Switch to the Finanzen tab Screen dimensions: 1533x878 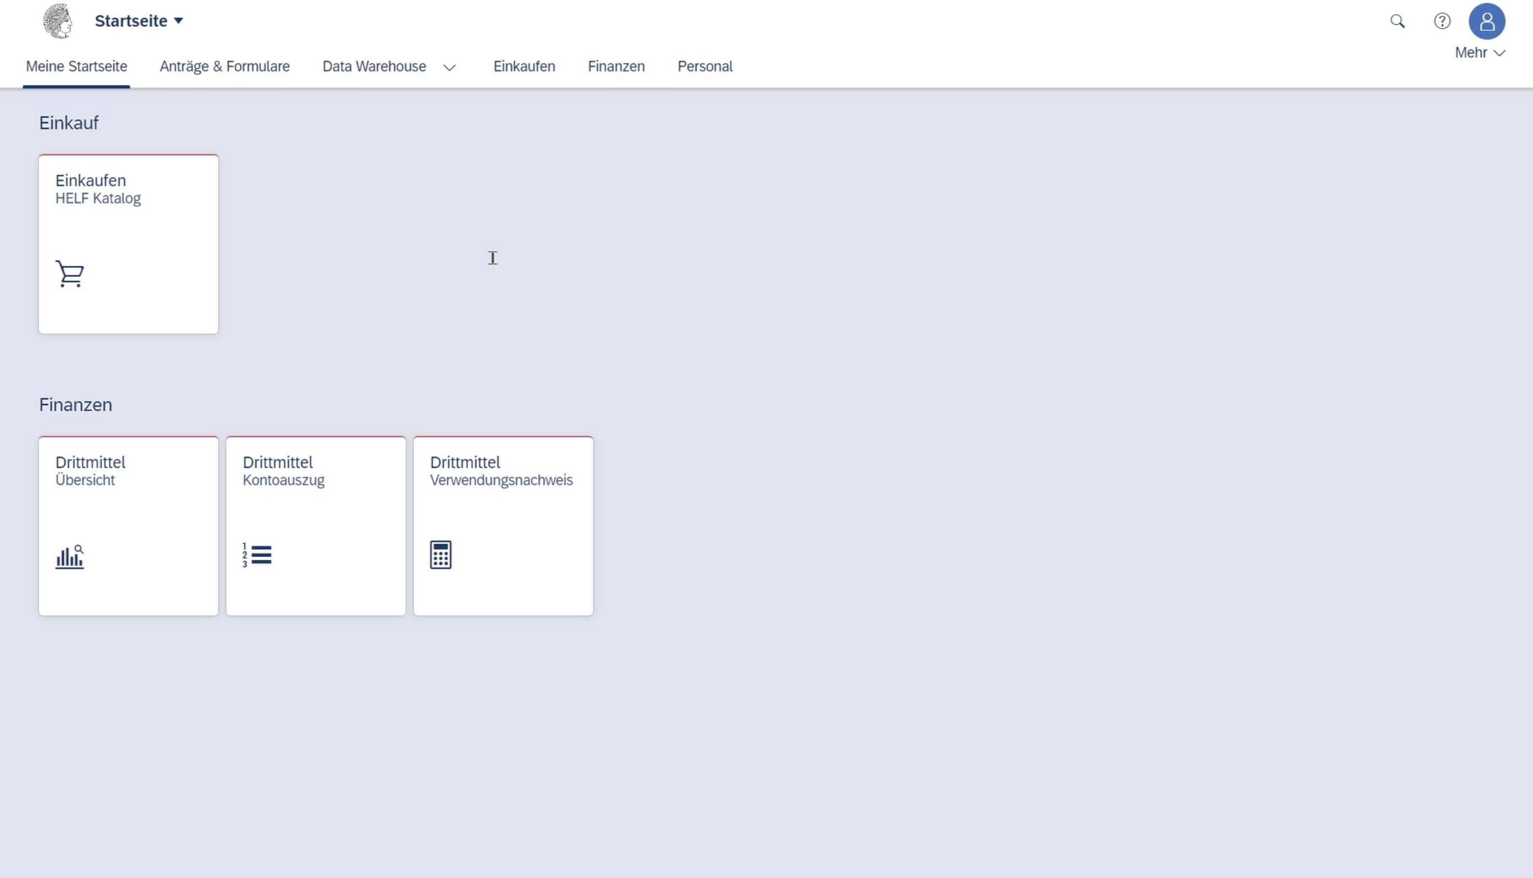pyautogui.click(x=616, y=67)
